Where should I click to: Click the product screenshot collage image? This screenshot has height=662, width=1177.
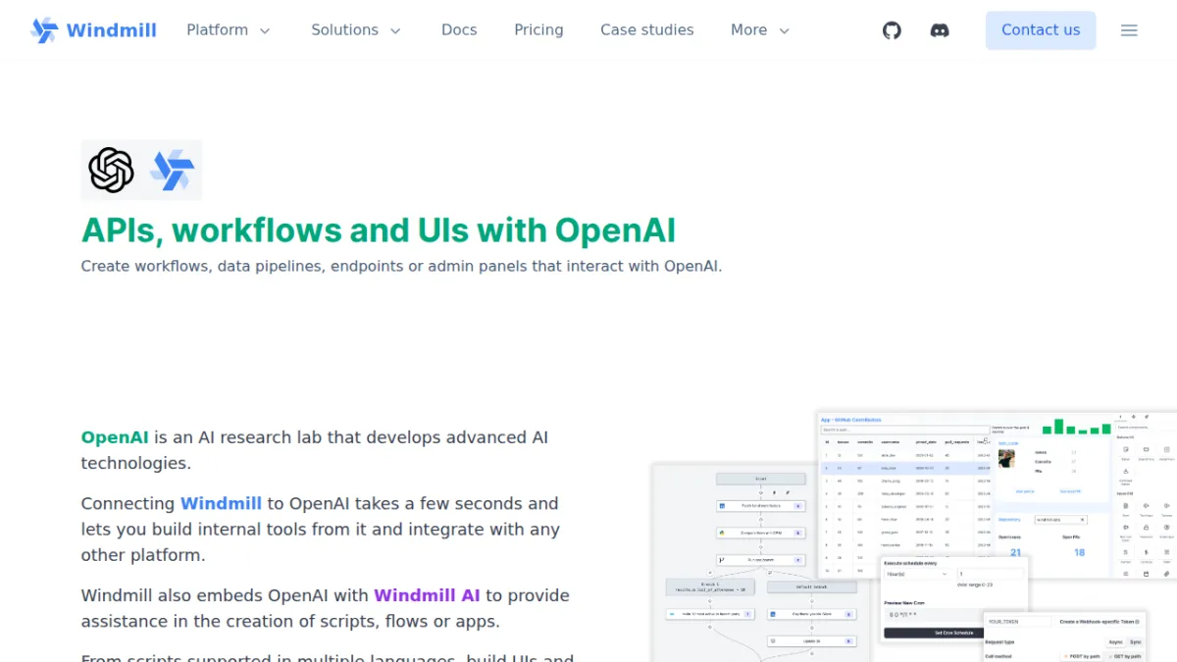(914, 535)
